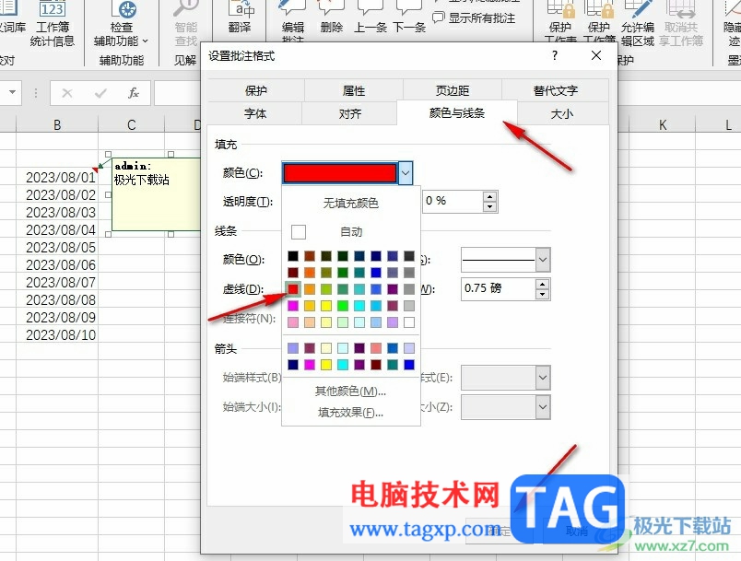
Task: Click the dialog help question mark
Action: (x=555, y=55)
